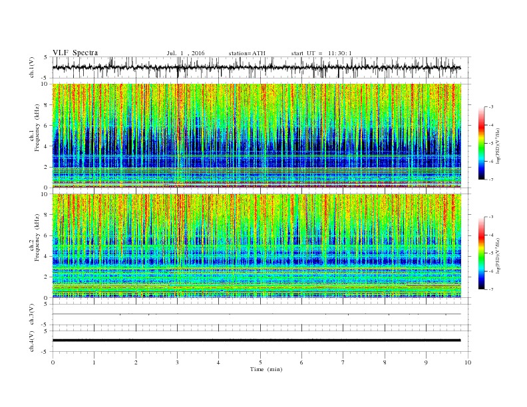Click the '4' frequency tick on ch.1 spectrogram
Screen dimensions: 527x407
[47, 146]
